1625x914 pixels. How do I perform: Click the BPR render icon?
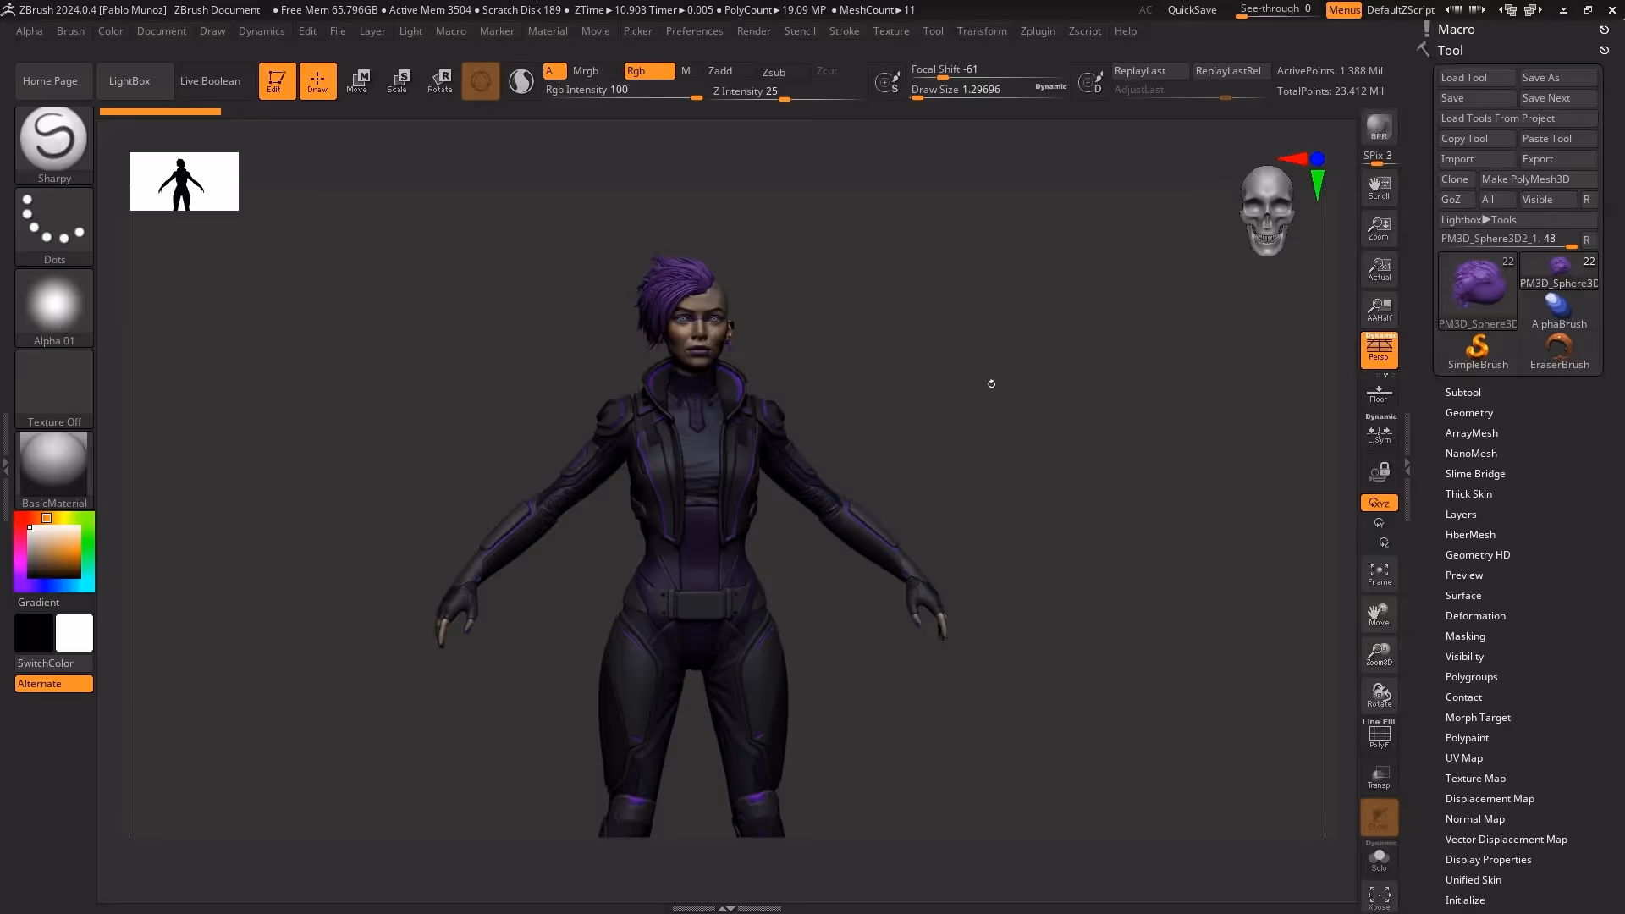pyautogui.click(x=1379, y=127)
